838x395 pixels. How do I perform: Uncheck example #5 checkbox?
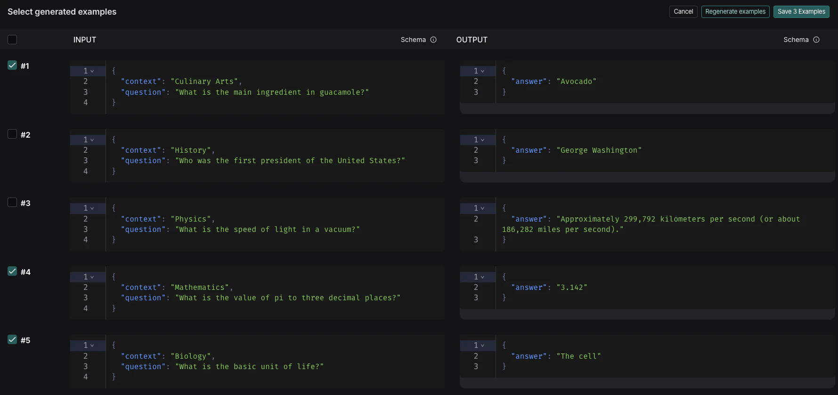(12, 339)
